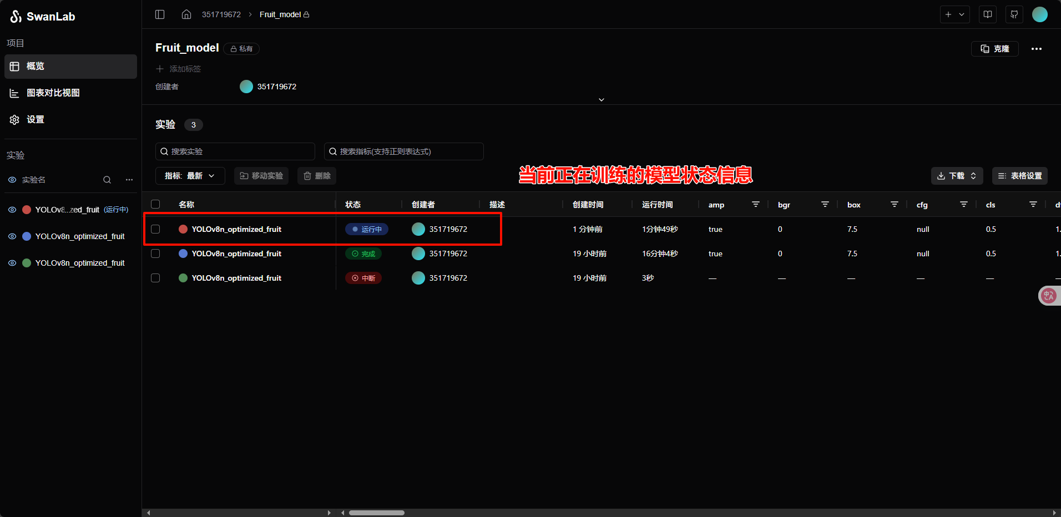Click the 运行中 status badge
1061x517 pixels.
click(x=367, y=229)
